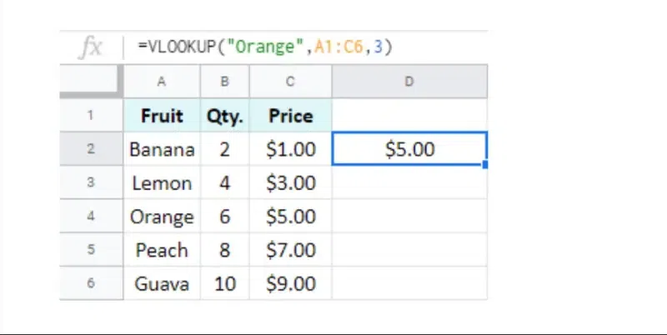Select the Lemon quantity cell 4
This screenshot has width=667, height=335.
coord(224,183)
